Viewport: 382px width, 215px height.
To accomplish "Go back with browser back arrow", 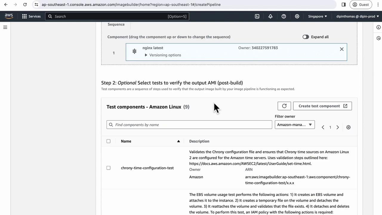I will [6, 4].
